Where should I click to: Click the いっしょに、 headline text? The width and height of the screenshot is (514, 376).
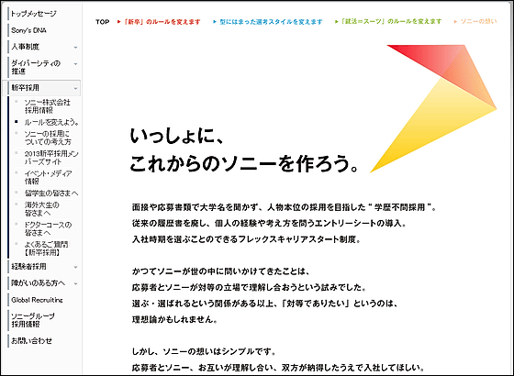176,136
